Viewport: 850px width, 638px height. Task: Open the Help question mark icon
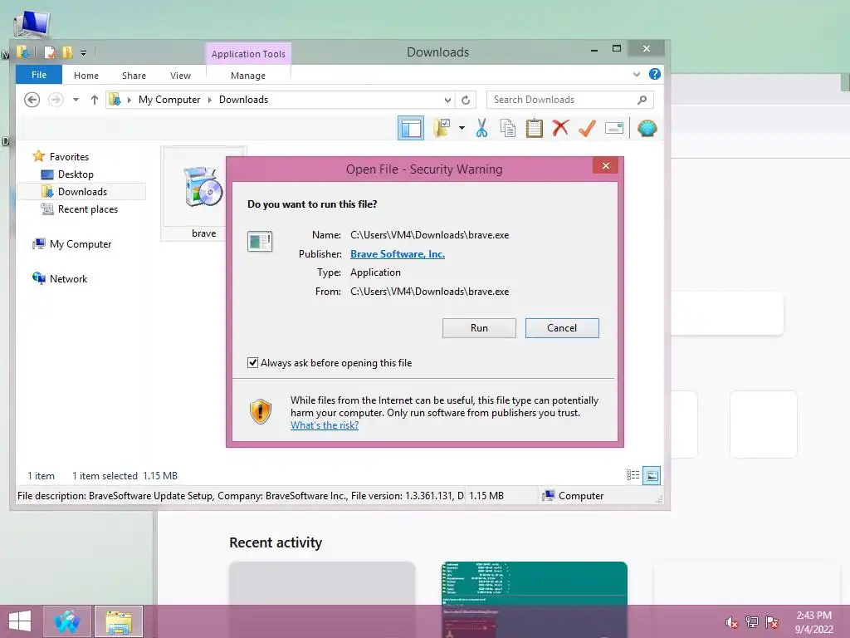[x=655, y=74]
